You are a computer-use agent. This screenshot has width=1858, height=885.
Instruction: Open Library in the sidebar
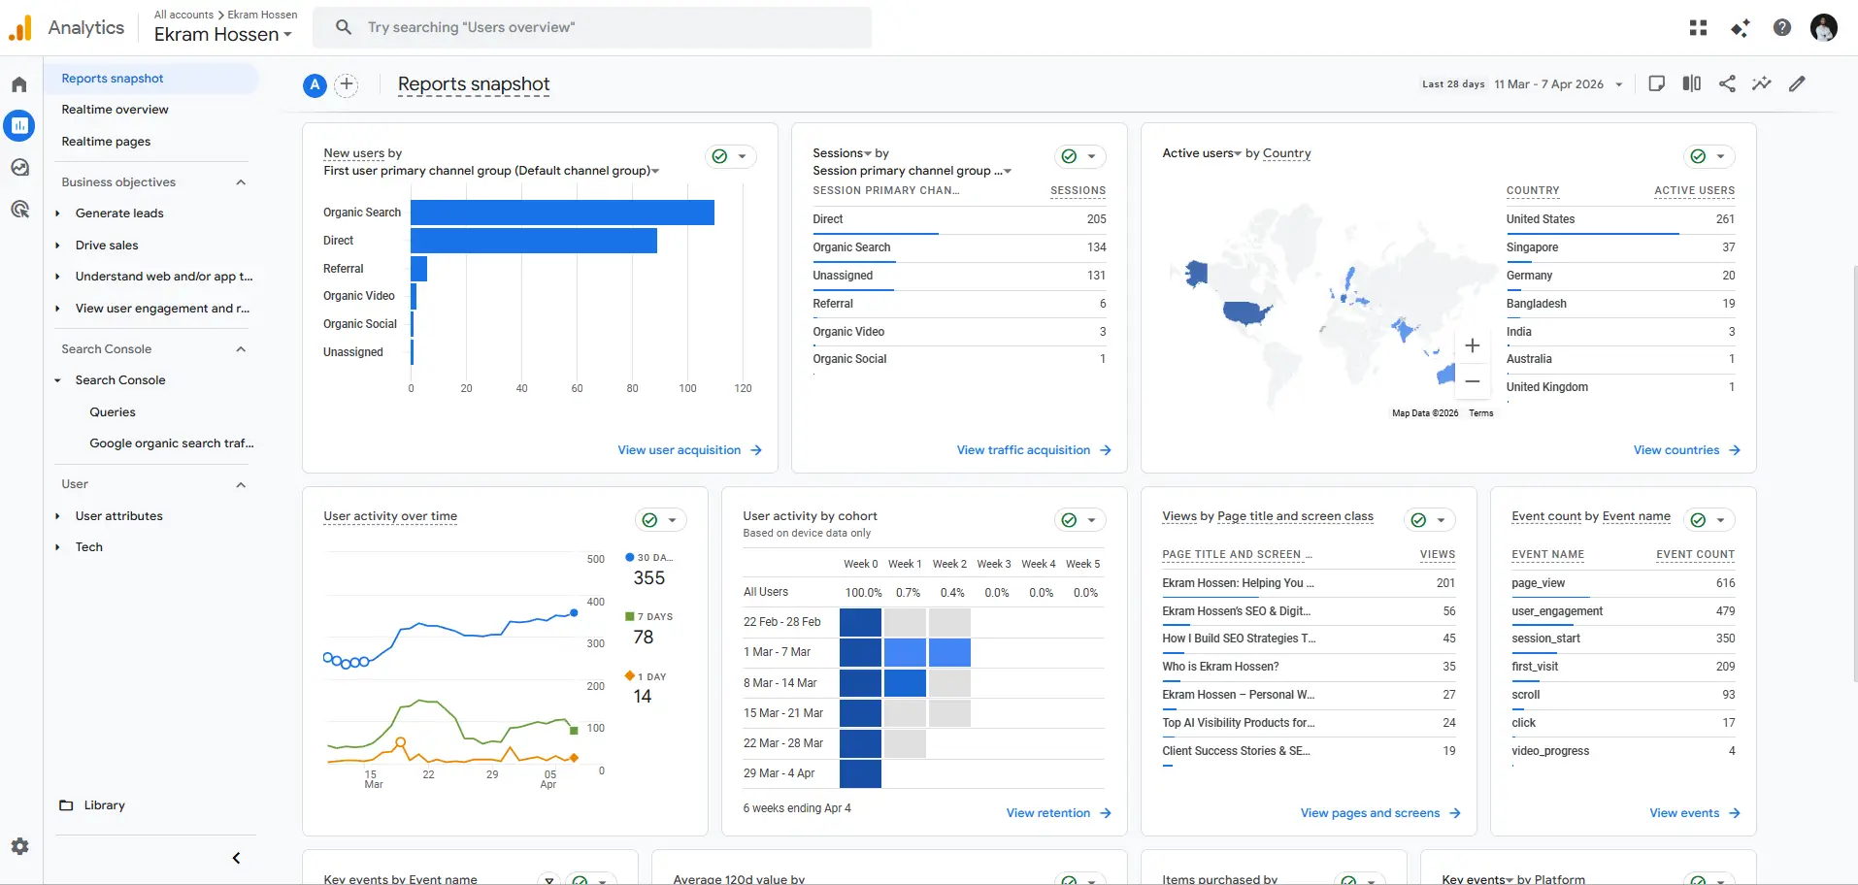[105, 805]
